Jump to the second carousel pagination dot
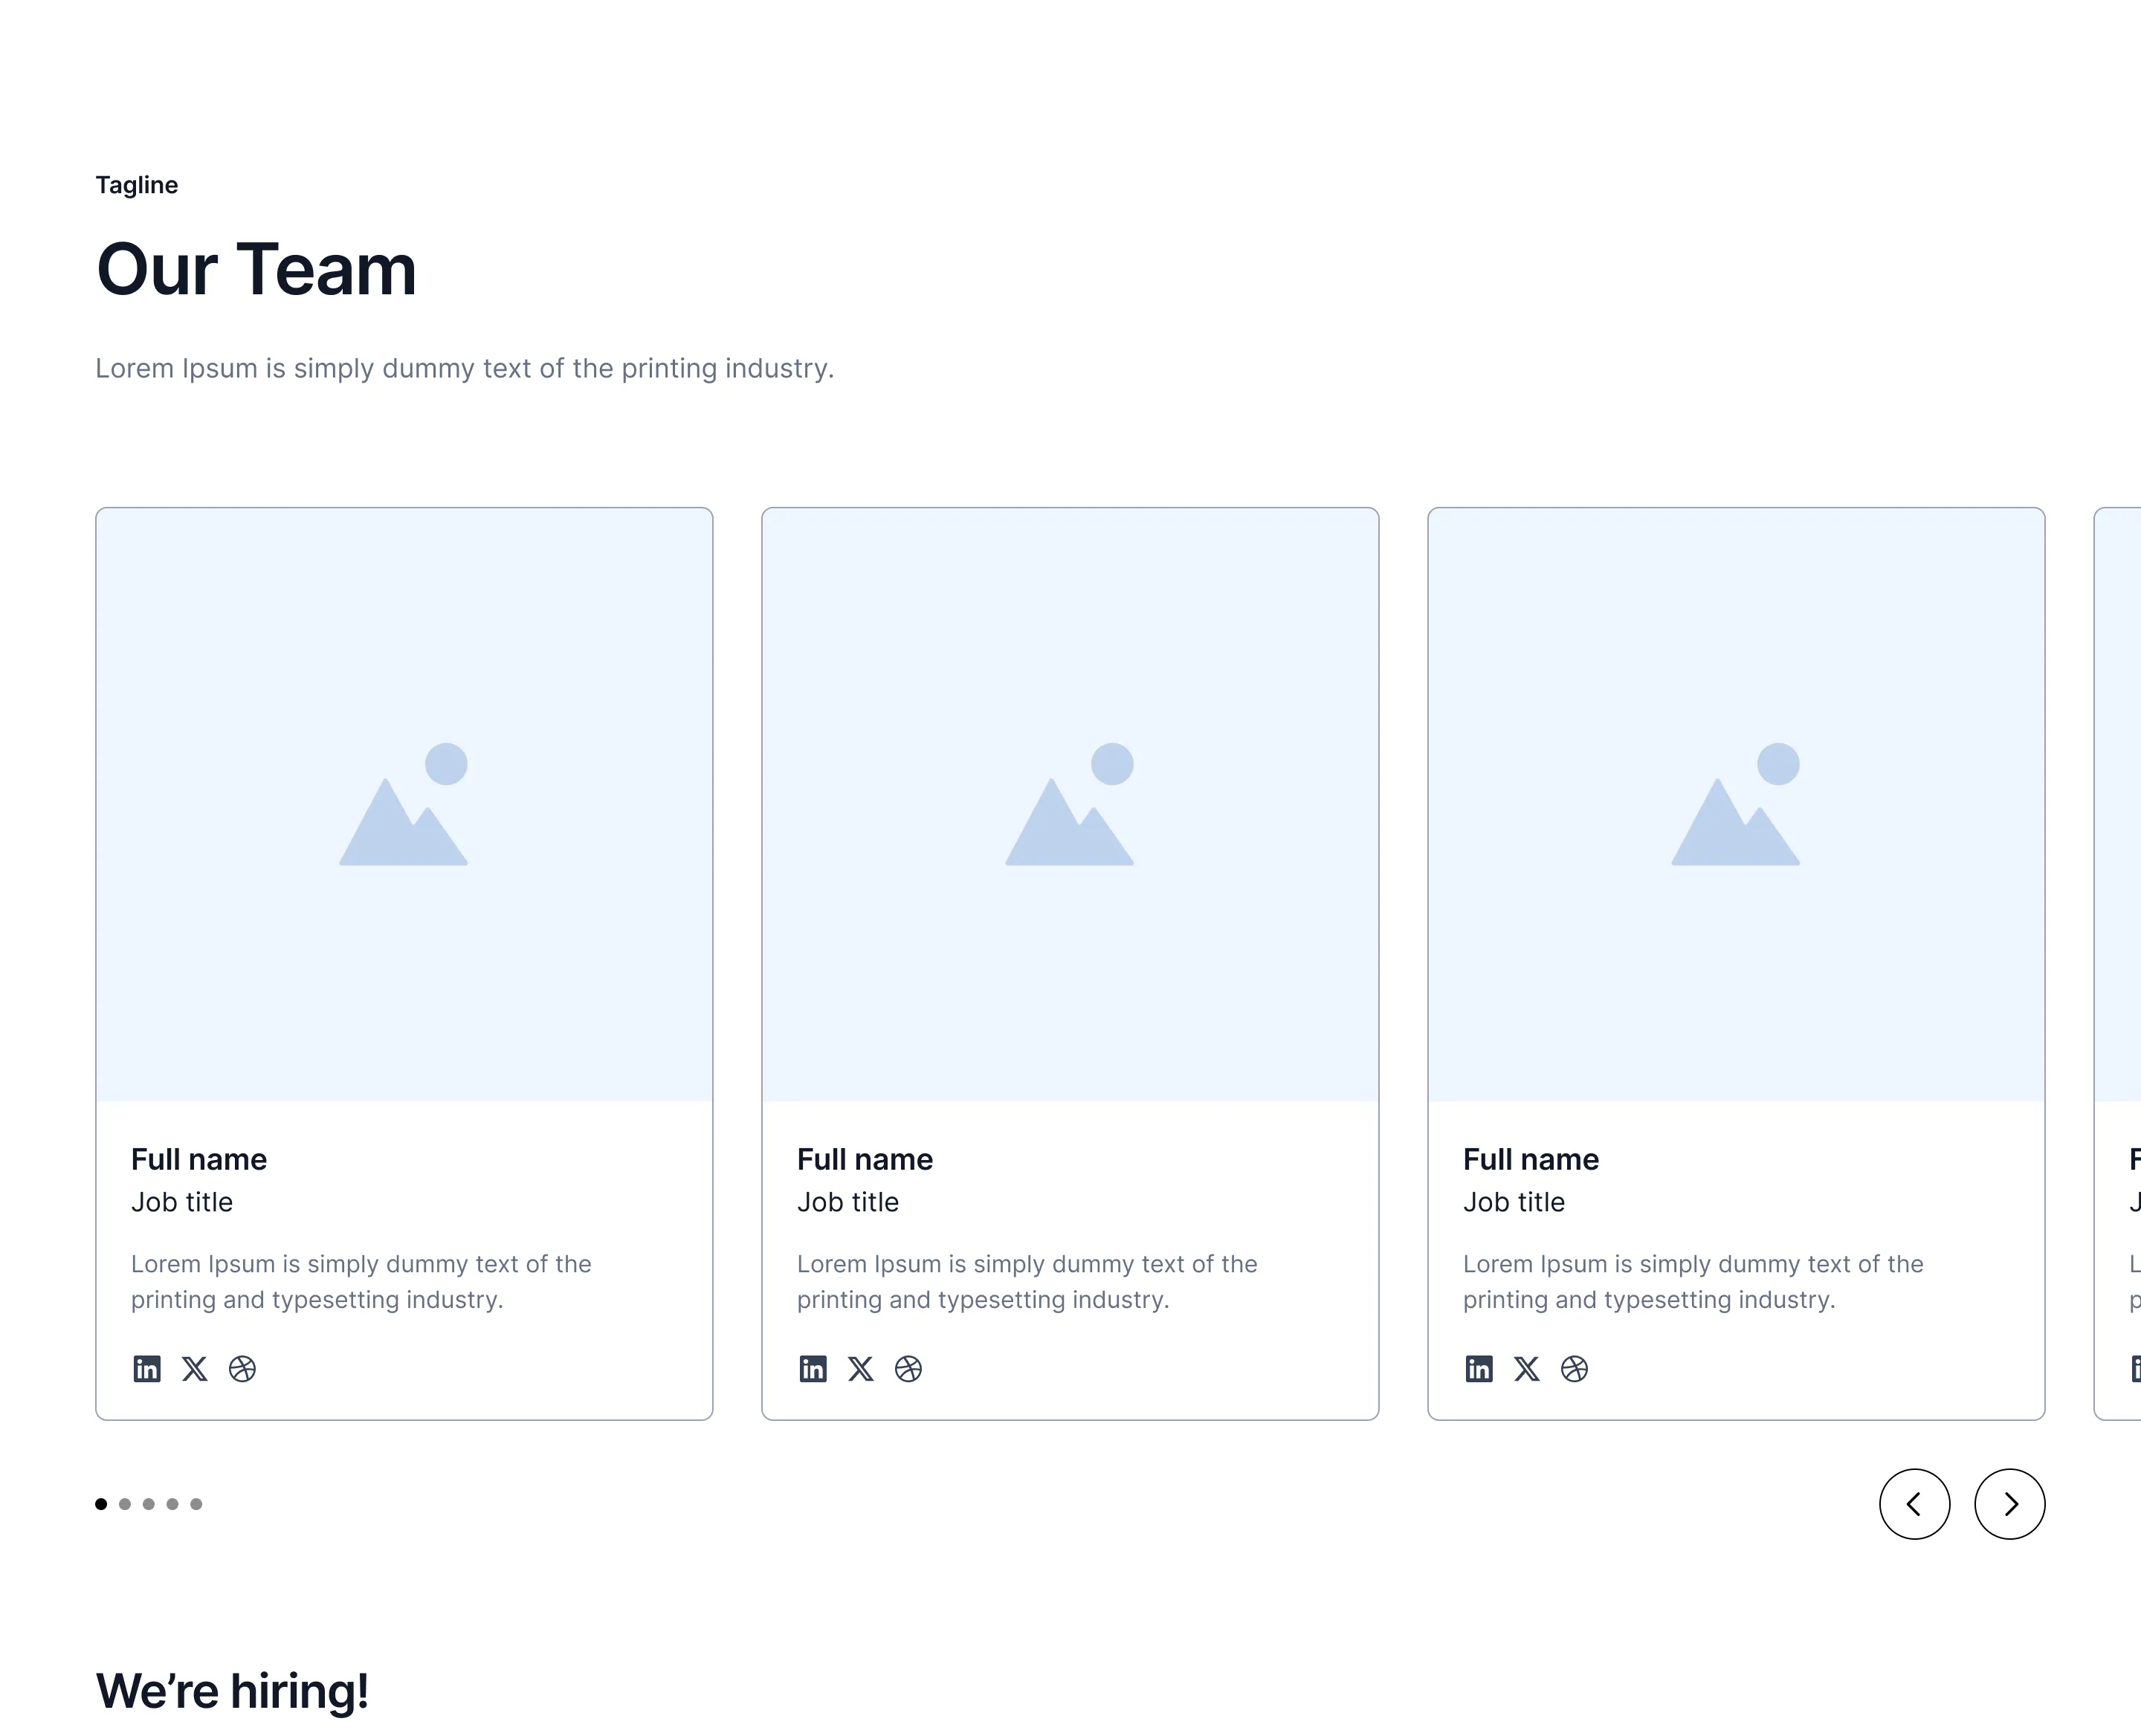2141x1736 pixels. click(125, 1504)
